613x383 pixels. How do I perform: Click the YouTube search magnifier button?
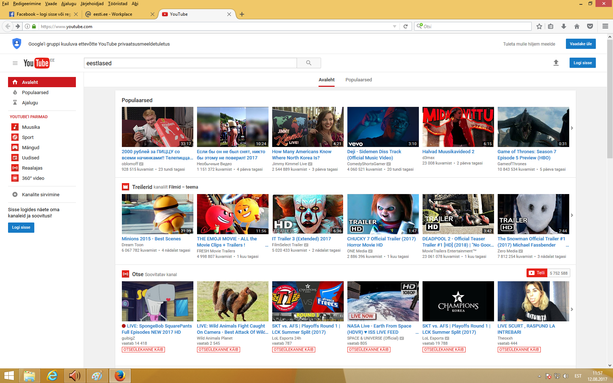(309, 63)
